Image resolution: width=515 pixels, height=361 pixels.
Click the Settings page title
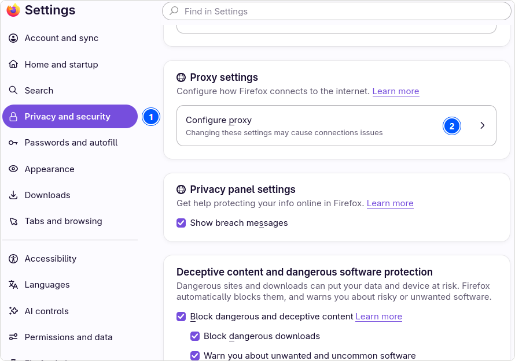click(x=50, y=10)
